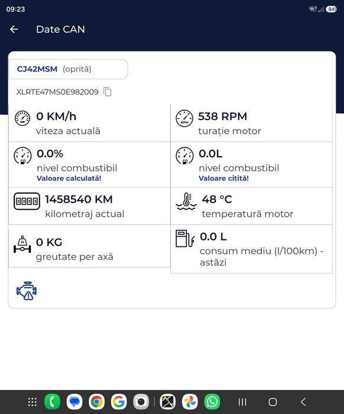The width and height of the screenshot is (344, 414).
Task: Tap the 1458540 KM odometer value
Action: pyautogui.click(x=79, y=200)
